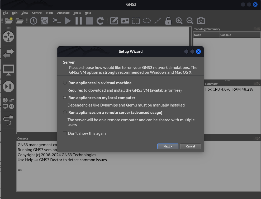Close the Topology Summary panel

click(x=259, y=29)
